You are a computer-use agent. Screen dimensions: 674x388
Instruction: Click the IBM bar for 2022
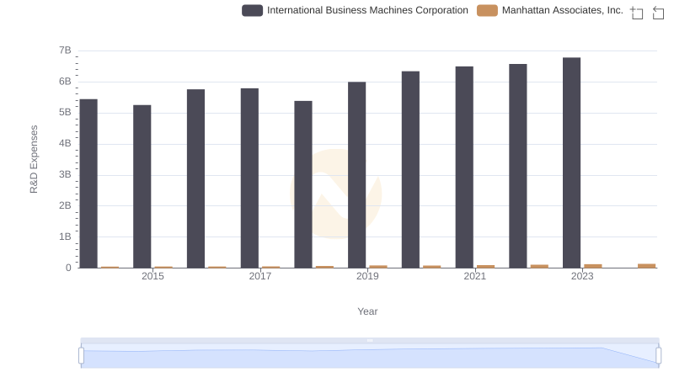coord(518,166)
